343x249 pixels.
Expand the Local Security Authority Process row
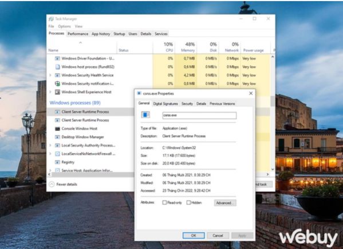[50, 145]
